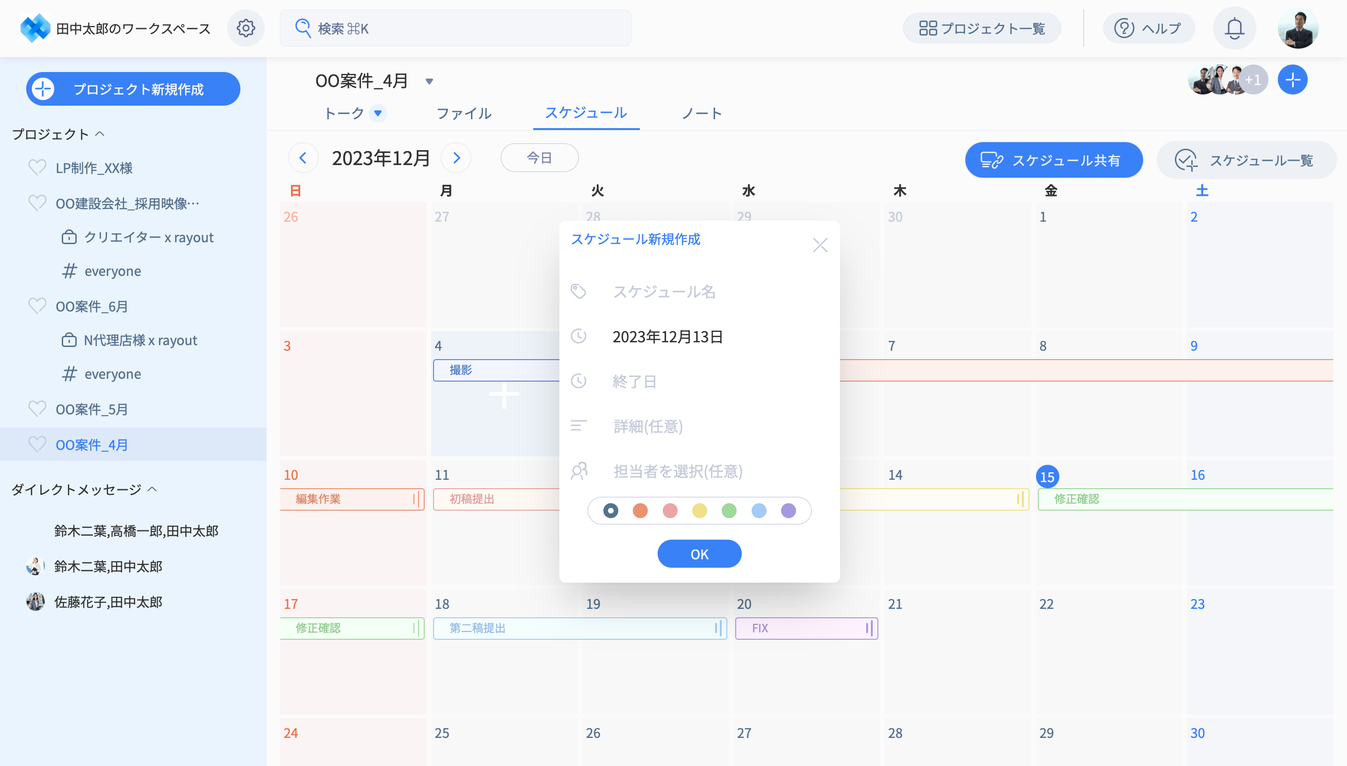
Task: Open the Help question mark button
Action: point(1148,28)
